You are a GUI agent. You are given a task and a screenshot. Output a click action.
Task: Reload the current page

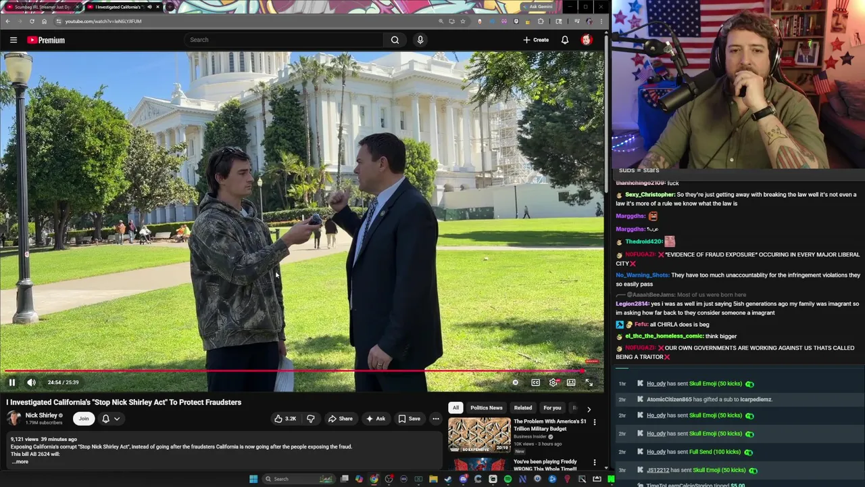(x=32, y=21)
